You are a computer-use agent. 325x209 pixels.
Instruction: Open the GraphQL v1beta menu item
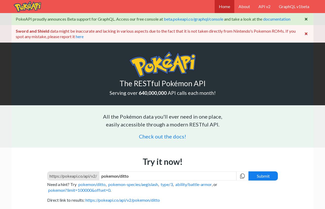pyautogui.click(x=294, y=7)
